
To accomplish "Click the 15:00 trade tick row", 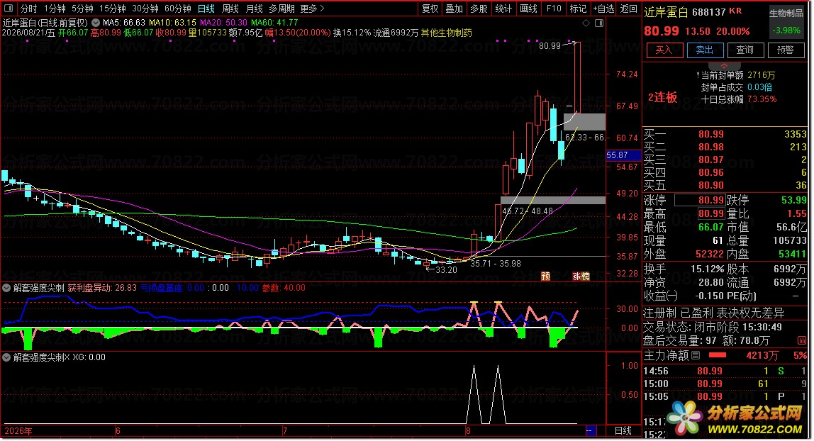I will click(725, 384).
